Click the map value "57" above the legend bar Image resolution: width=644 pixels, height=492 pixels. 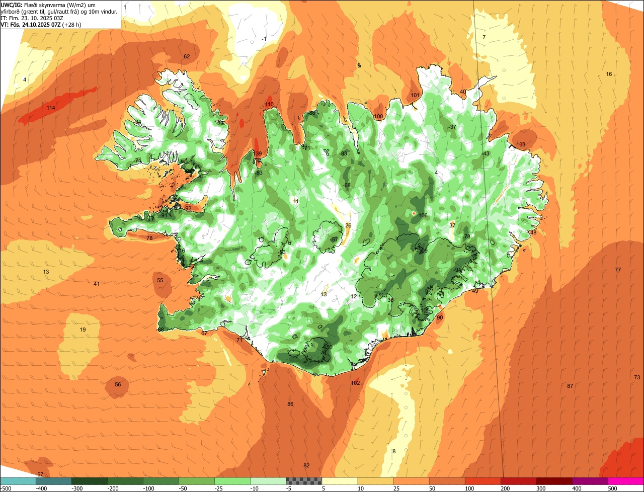(x=40, y=475)
